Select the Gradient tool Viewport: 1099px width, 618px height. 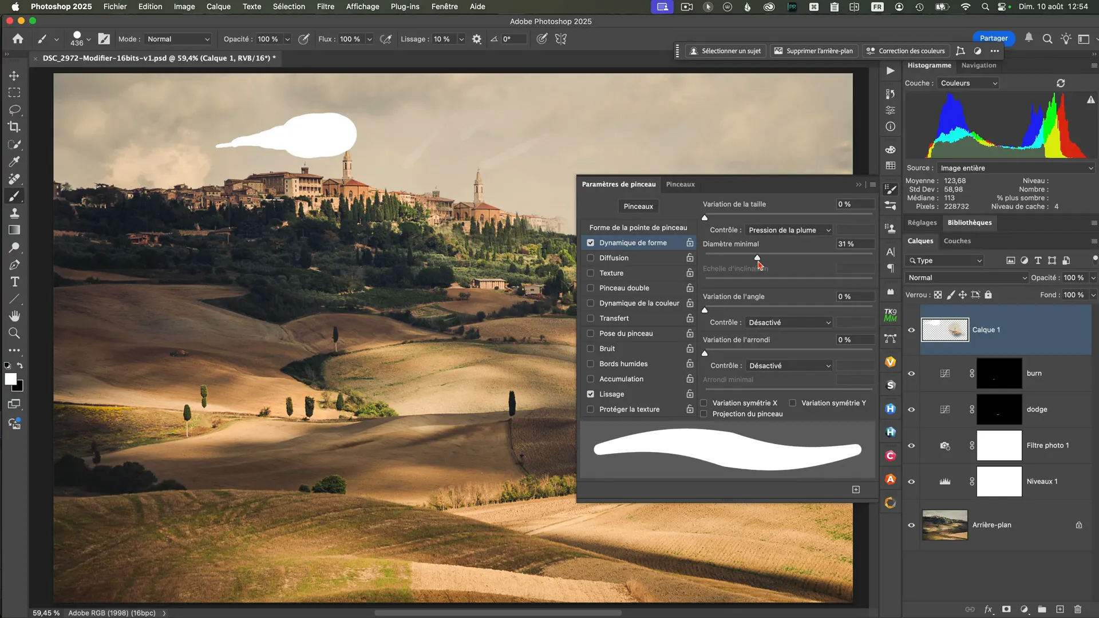14,230
